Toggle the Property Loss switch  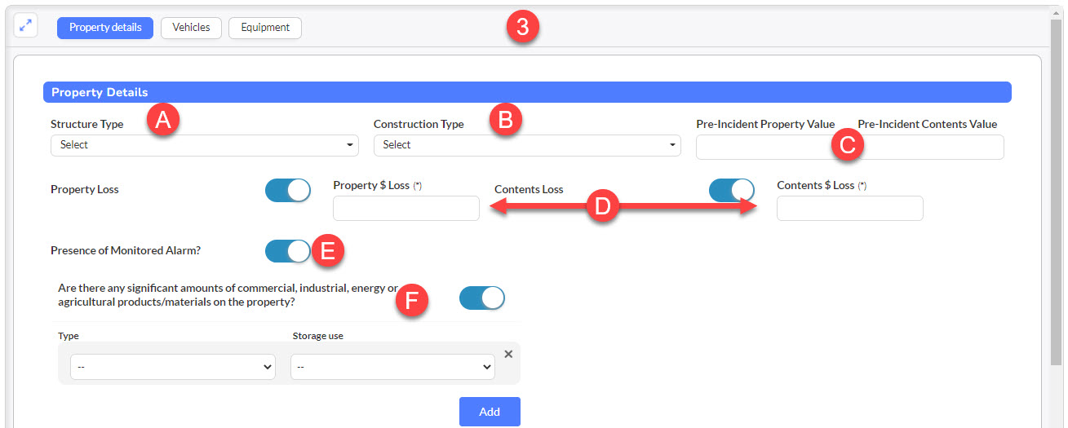tap(288, 190)
